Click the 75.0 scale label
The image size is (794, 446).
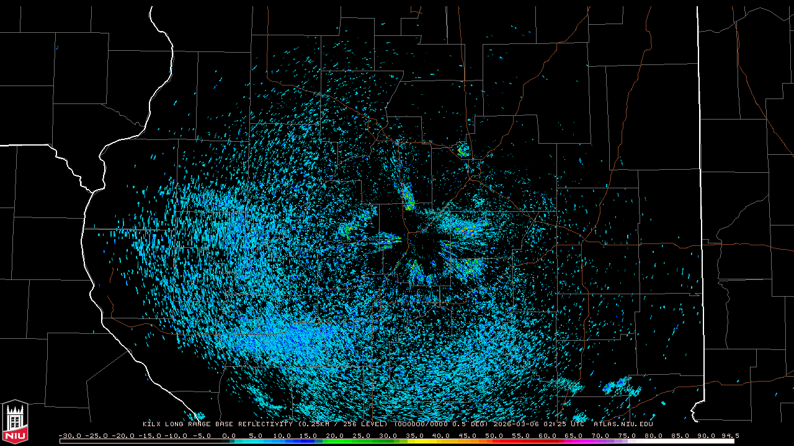[626, 435]
